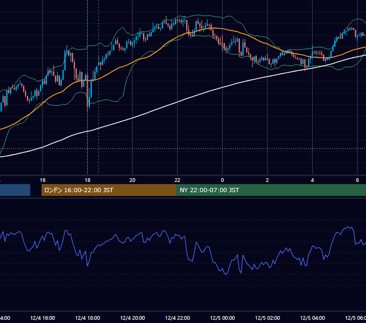366x323 pixels.
Task: Click the 12/4 20:00 date label
Action: (132, 318)
